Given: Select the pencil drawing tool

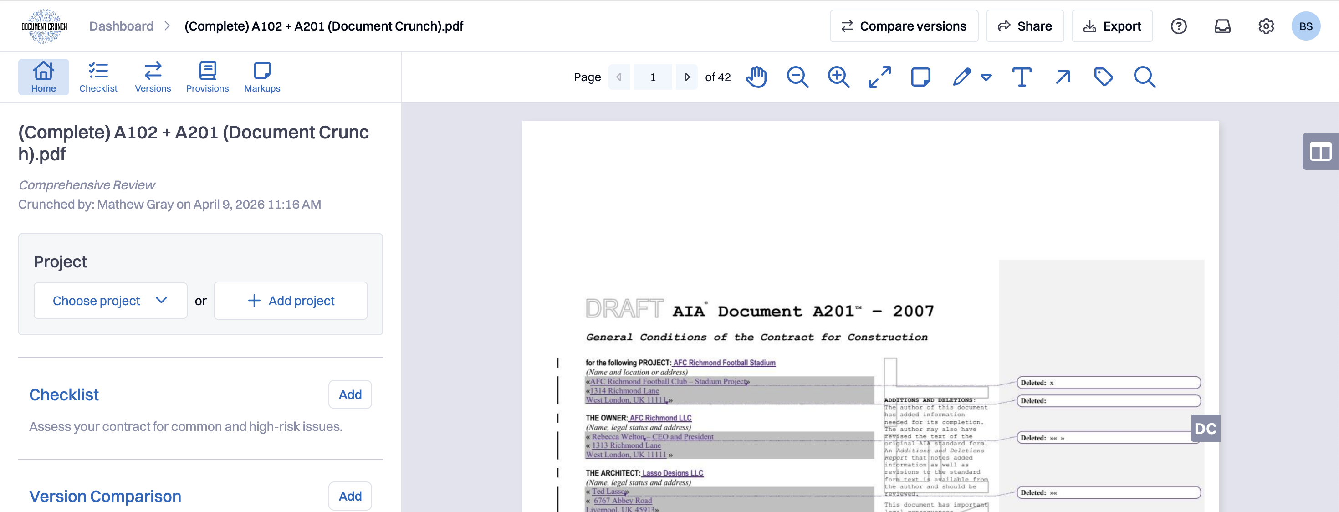Looking at the screenshot, I should point(961,77).
